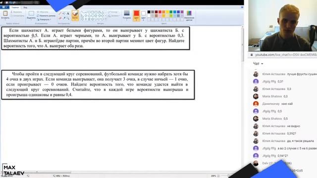Select the Eraser tool
The image size is (317, 178).
tap(60, 18)
